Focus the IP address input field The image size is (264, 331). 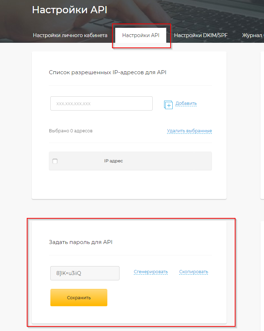pyautogui.click(x=101, y=103)
